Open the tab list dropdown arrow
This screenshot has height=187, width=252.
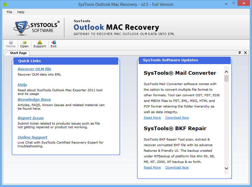click(x=240, y=53)
